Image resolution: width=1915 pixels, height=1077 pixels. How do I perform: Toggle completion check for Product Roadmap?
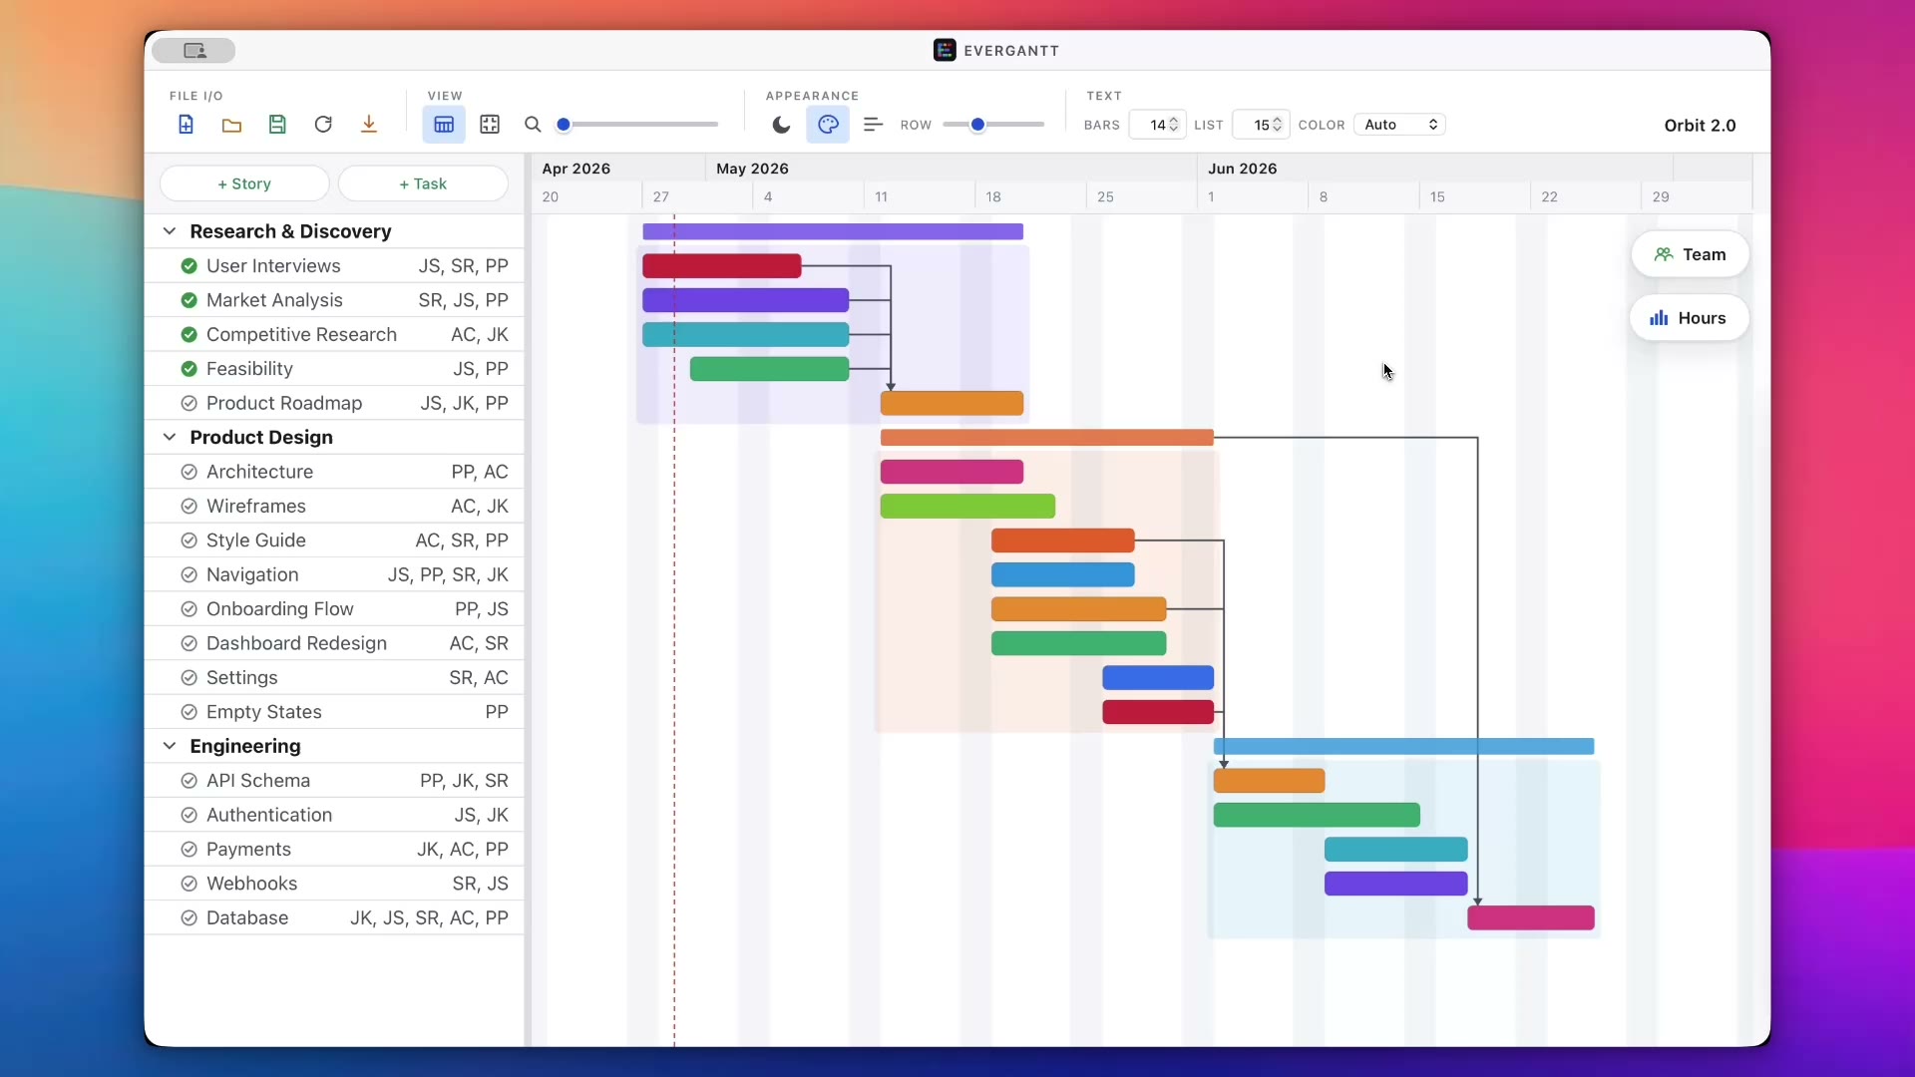tap(189, 403)
